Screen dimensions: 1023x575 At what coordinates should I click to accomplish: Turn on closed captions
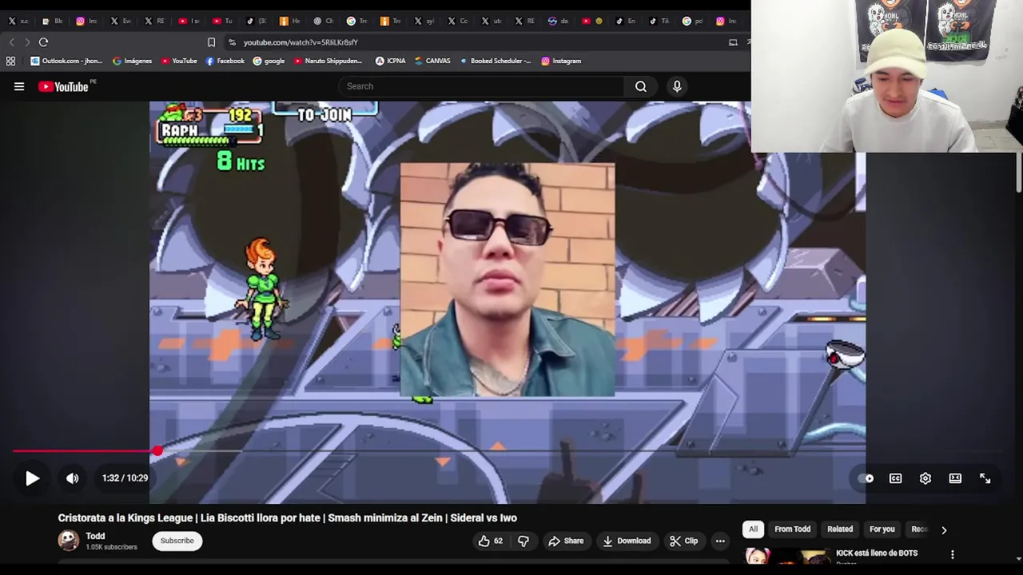pyautogui.click(x=895, y=478)
